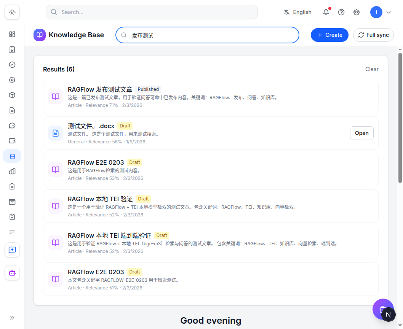Open the building icon in sidebar
Viewport: 403px width, 329px height.
tap(12, 49)
